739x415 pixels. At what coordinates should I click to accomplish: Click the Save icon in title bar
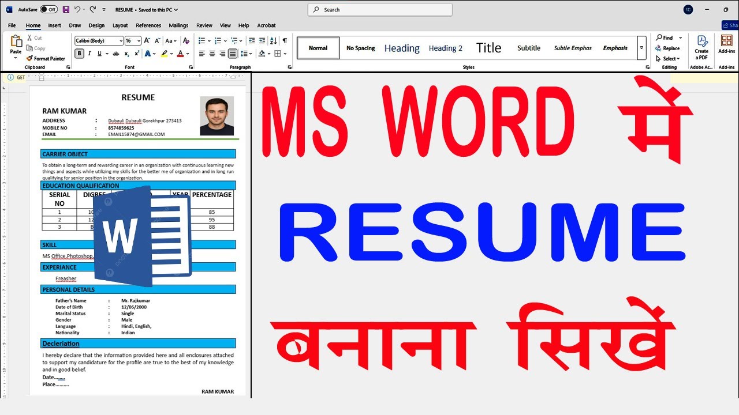point(66,10)
